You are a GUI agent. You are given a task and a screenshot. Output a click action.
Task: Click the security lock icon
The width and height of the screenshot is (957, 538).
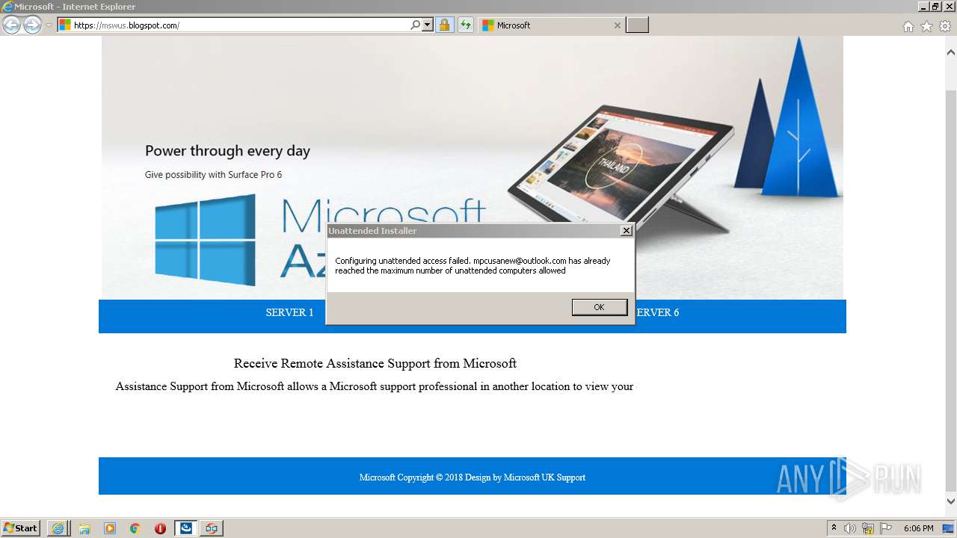tap(445, 25)
